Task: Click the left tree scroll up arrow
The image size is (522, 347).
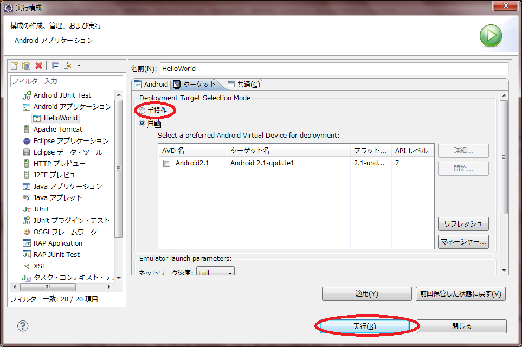Action: click(x=119, y=95)
